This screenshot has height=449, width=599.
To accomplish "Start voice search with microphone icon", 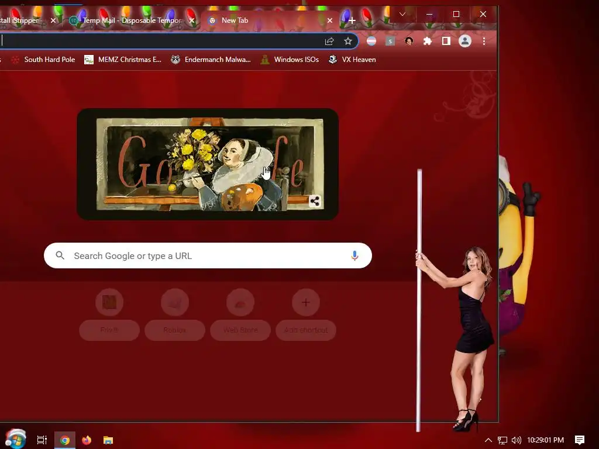I will 354,255.
